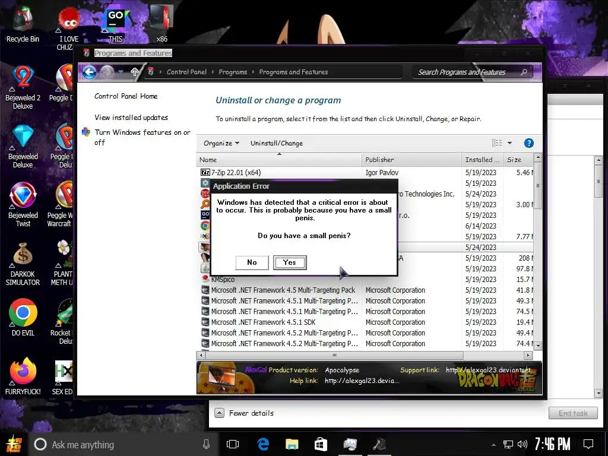Select .NET Framework 4.5 Multi-Targeting Pack row

[365, 290]
